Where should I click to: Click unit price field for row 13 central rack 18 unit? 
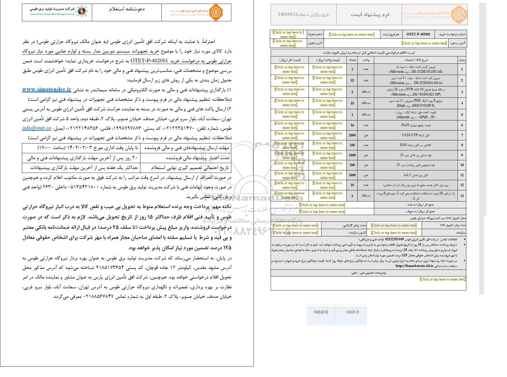point(327,195)
